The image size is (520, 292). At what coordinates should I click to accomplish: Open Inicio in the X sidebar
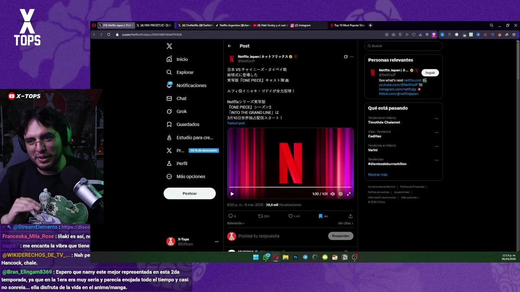pyautogui.click(x=177, y=59)
